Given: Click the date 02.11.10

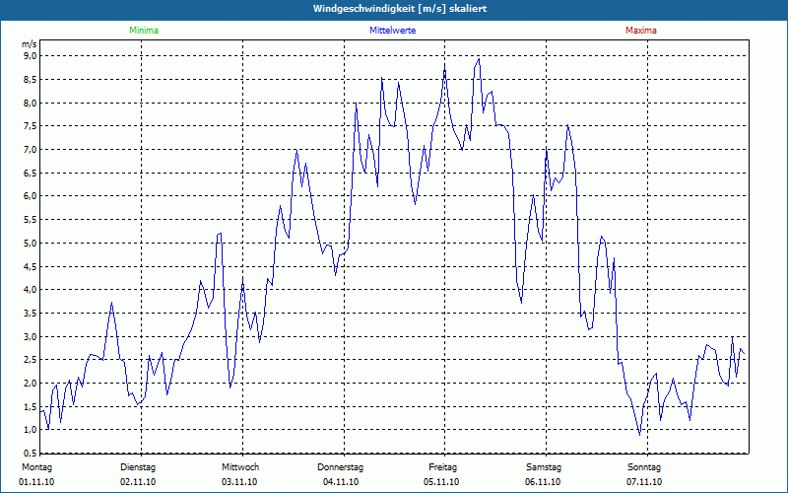Looking at the screenshot, I should [138, 482].
